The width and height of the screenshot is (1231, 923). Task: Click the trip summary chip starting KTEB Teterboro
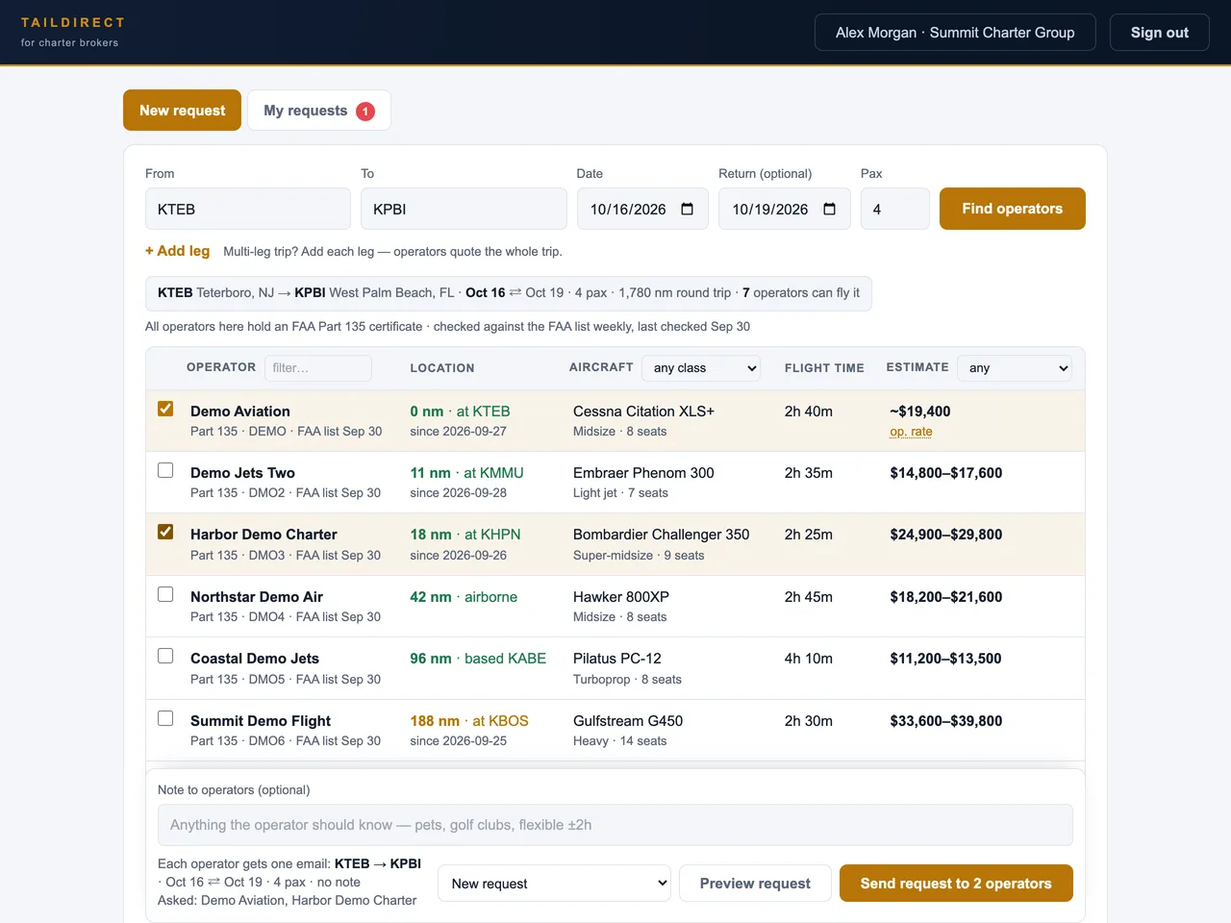509,292
